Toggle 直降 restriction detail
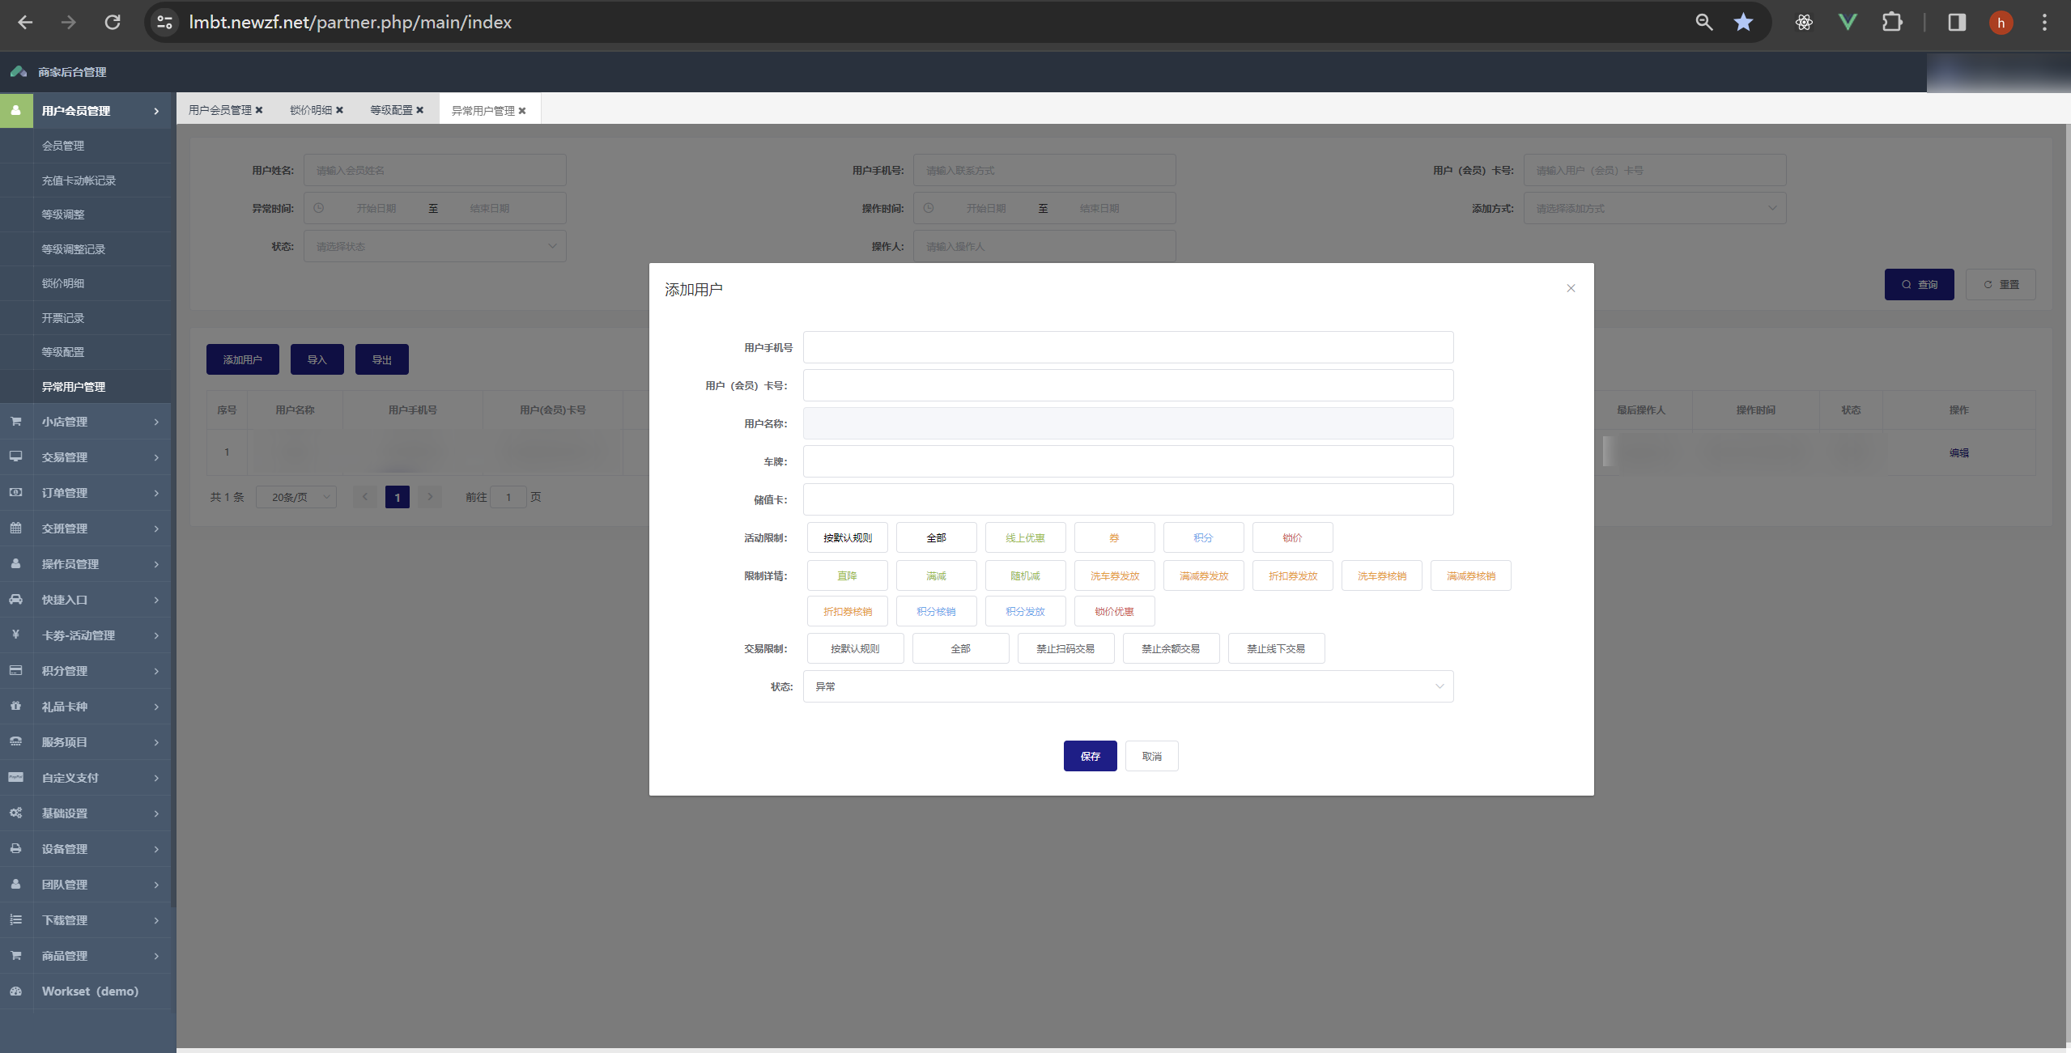This screenshot has height=1053, width=2071. coord(847,575)
